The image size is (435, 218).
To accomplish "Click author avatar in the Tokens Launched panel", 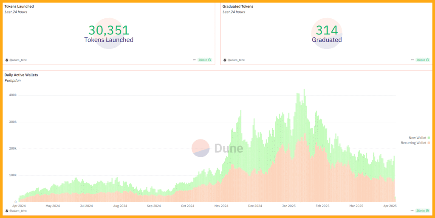I will click(7, 60).
